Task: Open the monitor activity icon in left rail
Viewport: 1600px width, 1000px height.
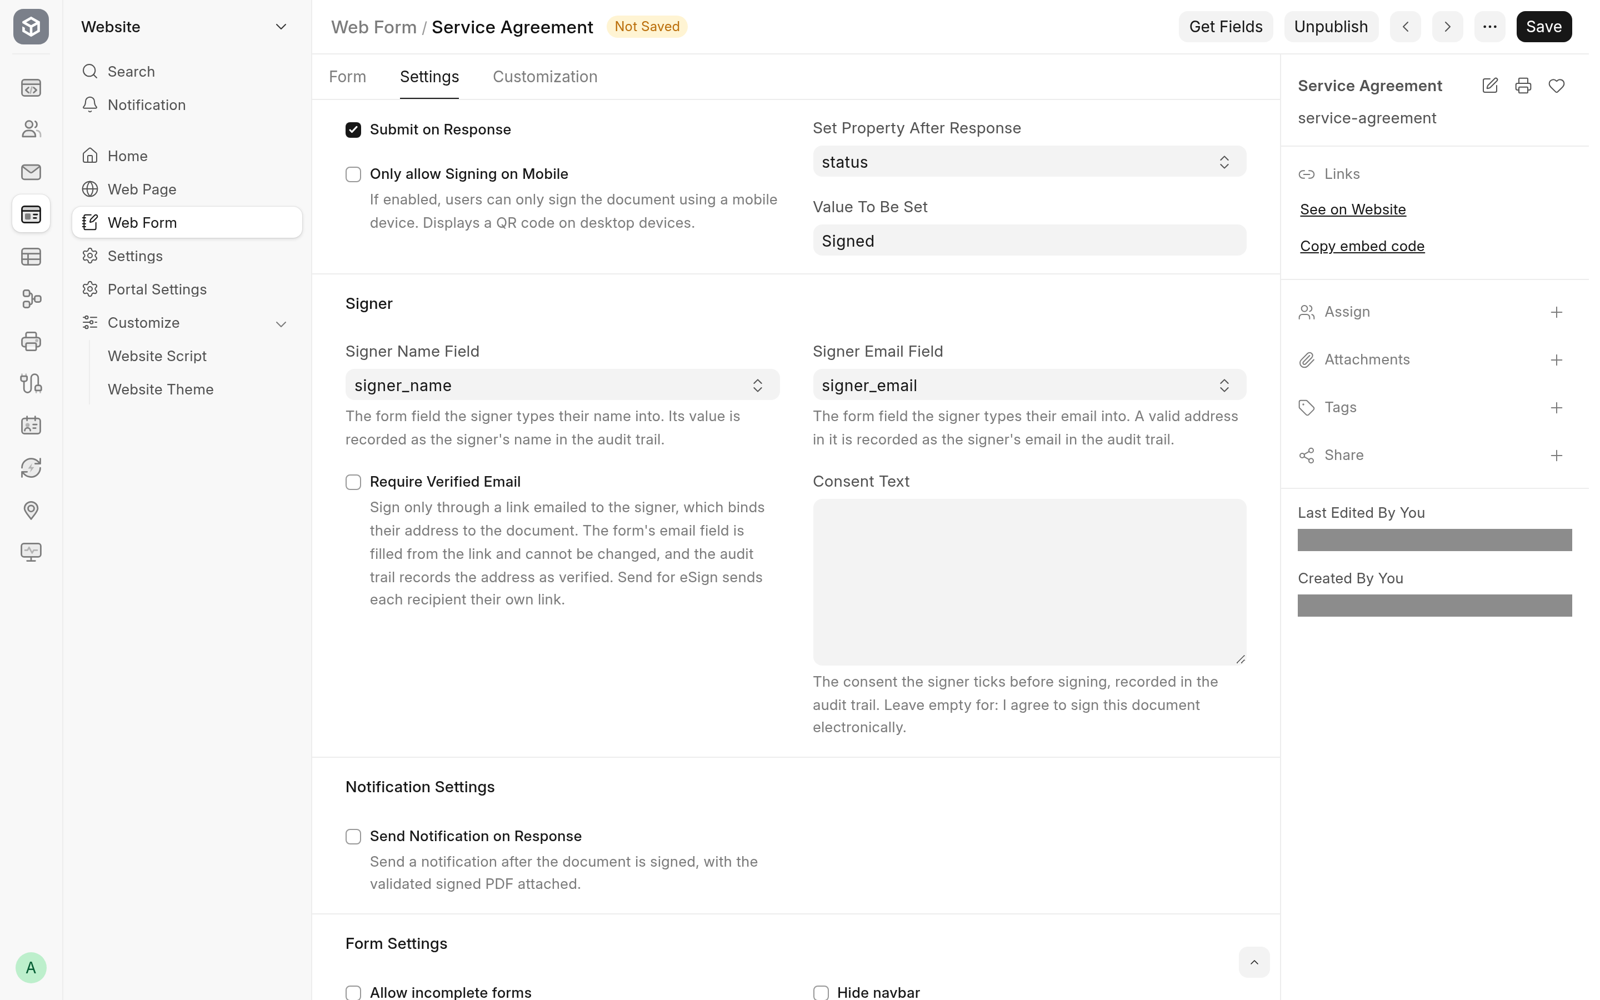Action: point(31,552)
